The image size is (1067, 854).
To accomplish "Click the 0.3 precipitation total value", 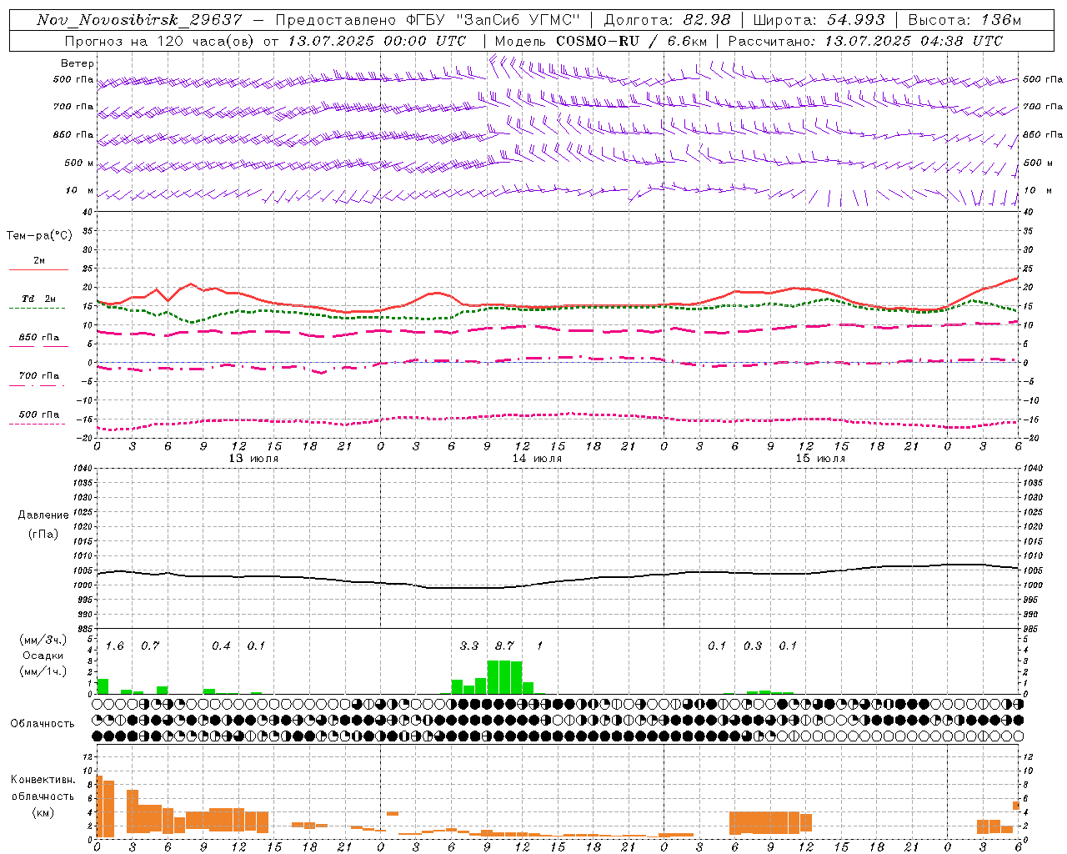I will click(x=753, y=646).
